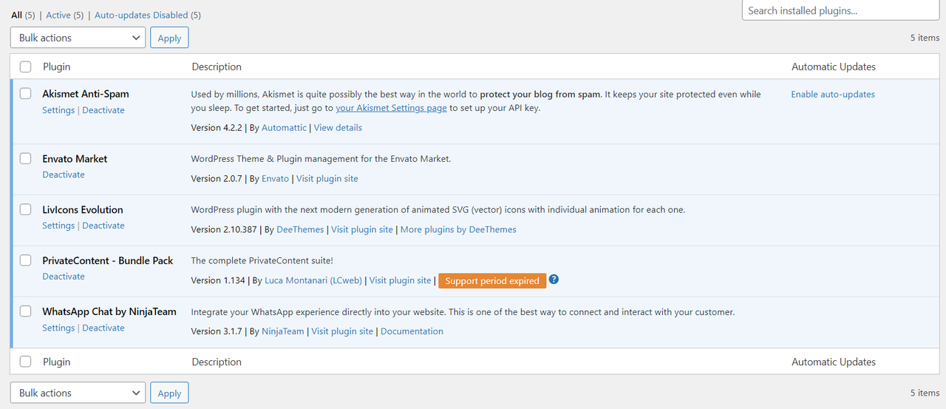
Task: Check the WhatsApp Chat by NinjaTeam checkbox
Action: point(26,311)
